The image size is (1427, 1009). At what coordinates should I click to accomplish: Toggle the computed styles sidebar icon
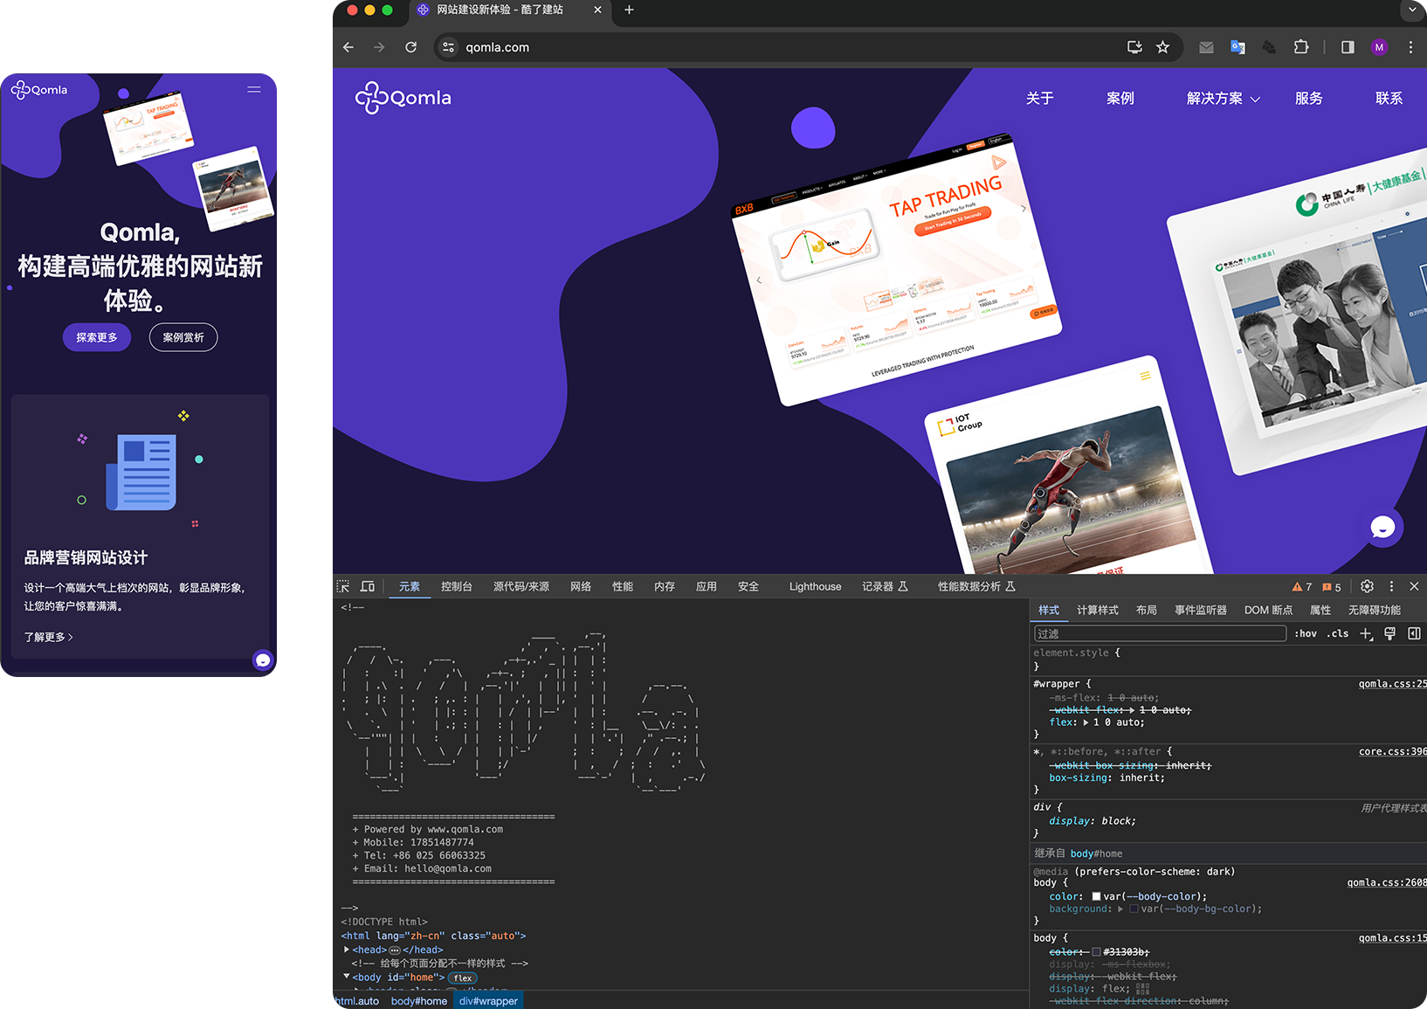[1414, 633]
